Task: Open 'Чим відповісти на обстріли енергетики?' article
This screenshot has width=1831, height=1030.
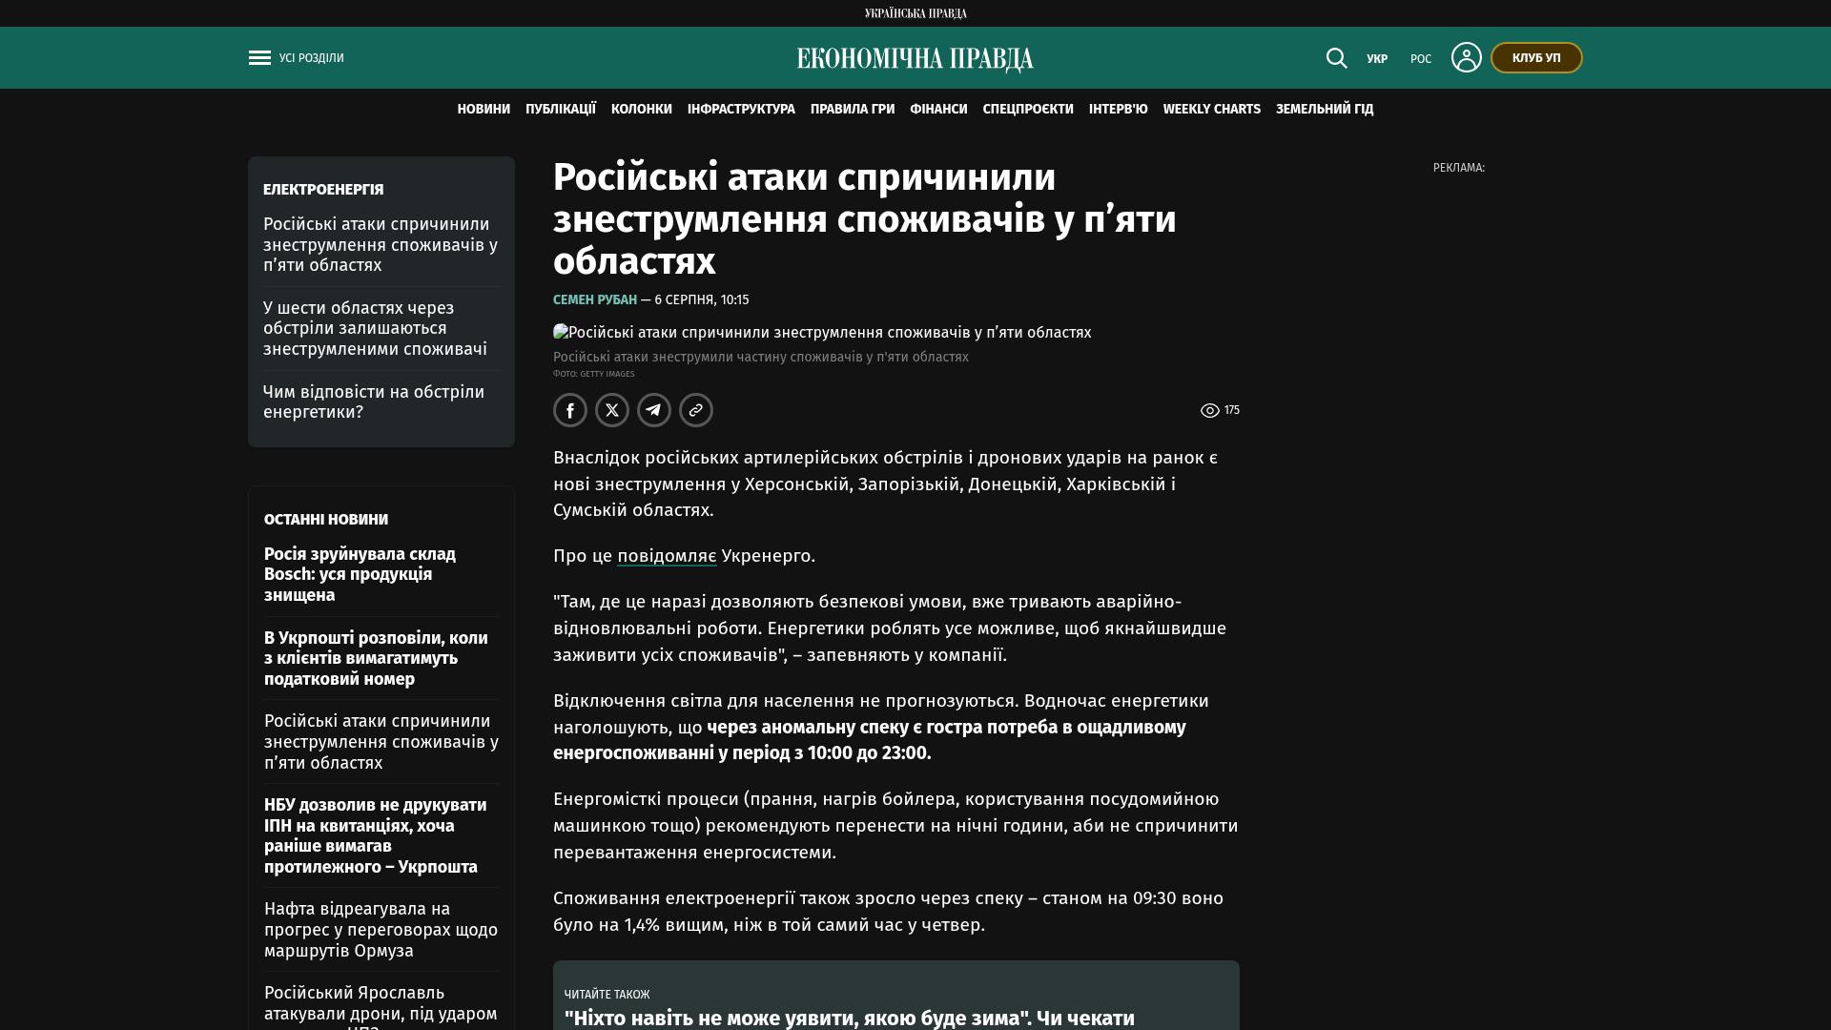Action: [374, 402]
